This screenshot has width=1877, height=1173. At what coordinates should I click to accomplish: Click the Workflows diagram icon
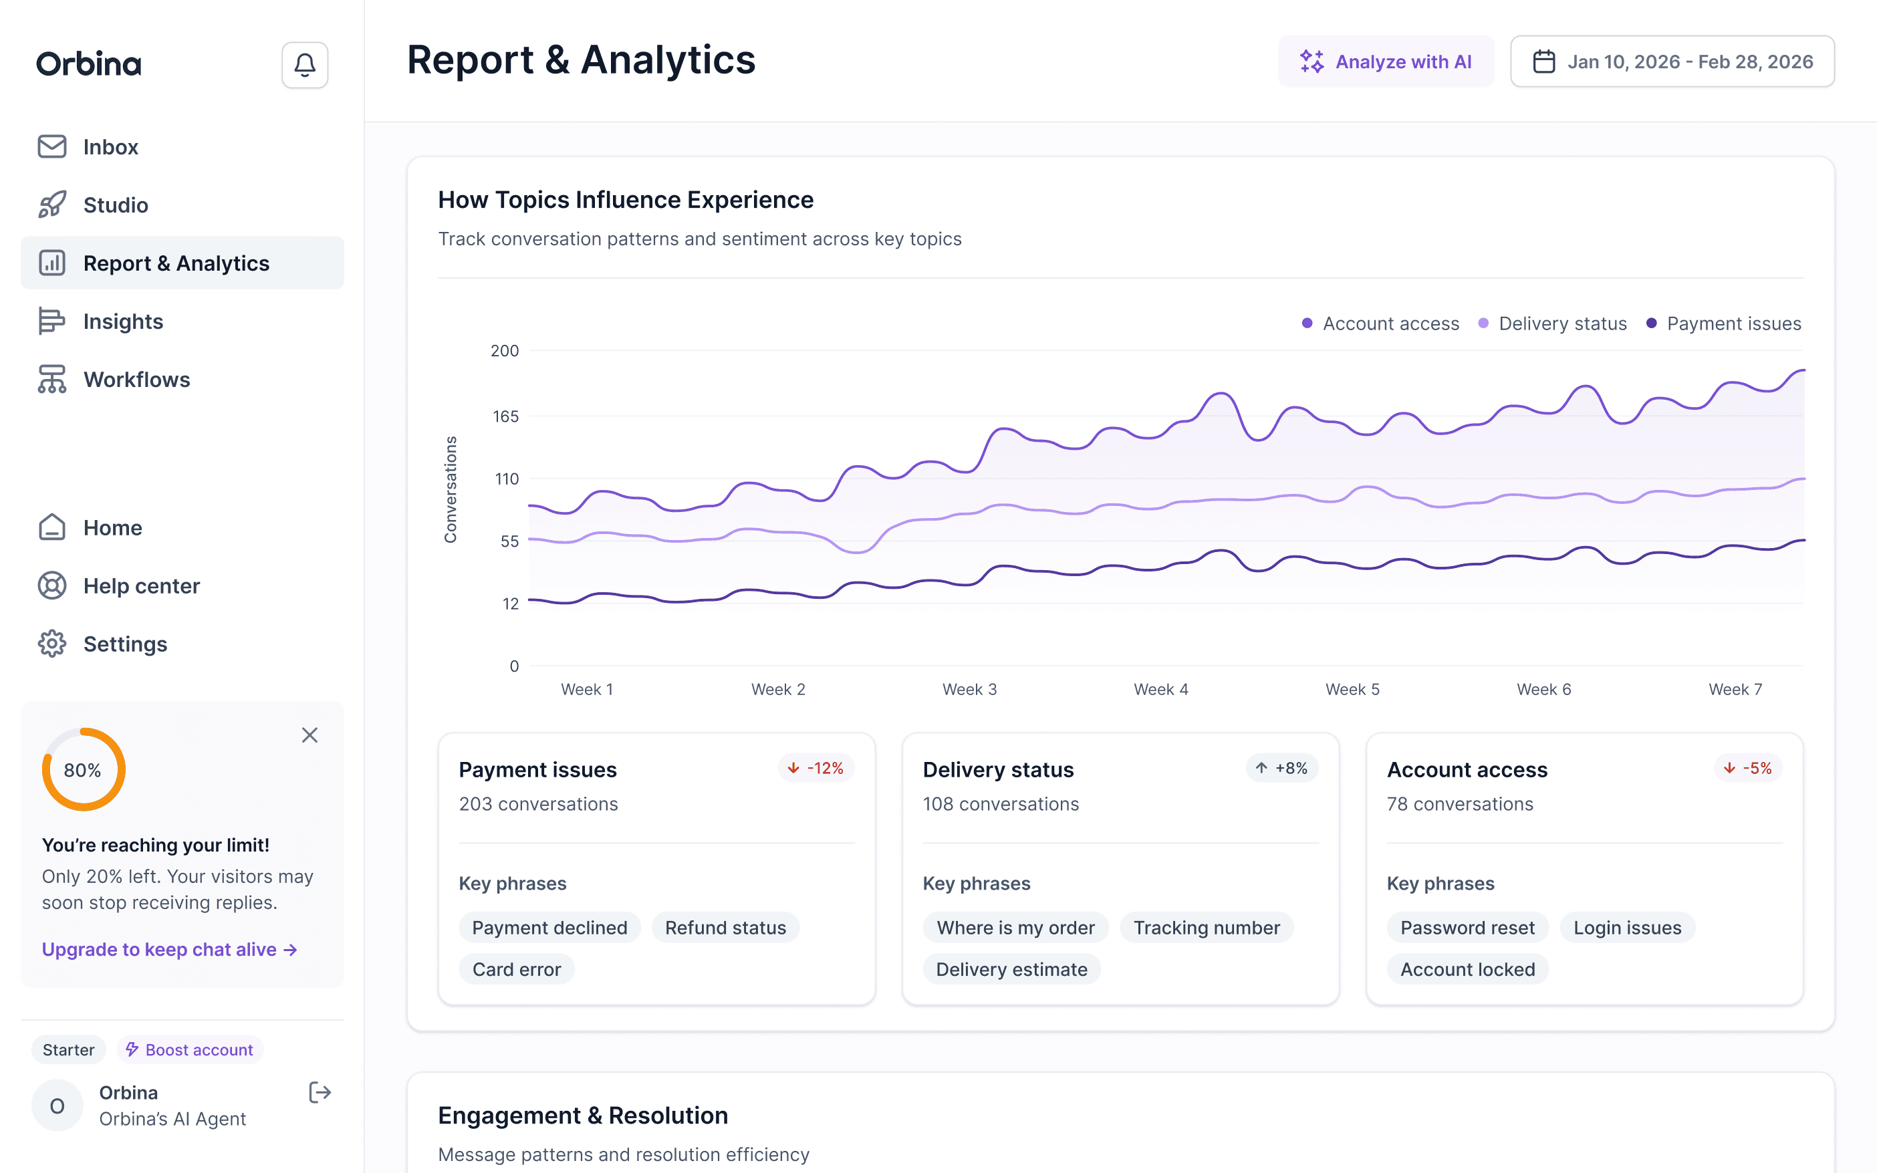(52, 380)
